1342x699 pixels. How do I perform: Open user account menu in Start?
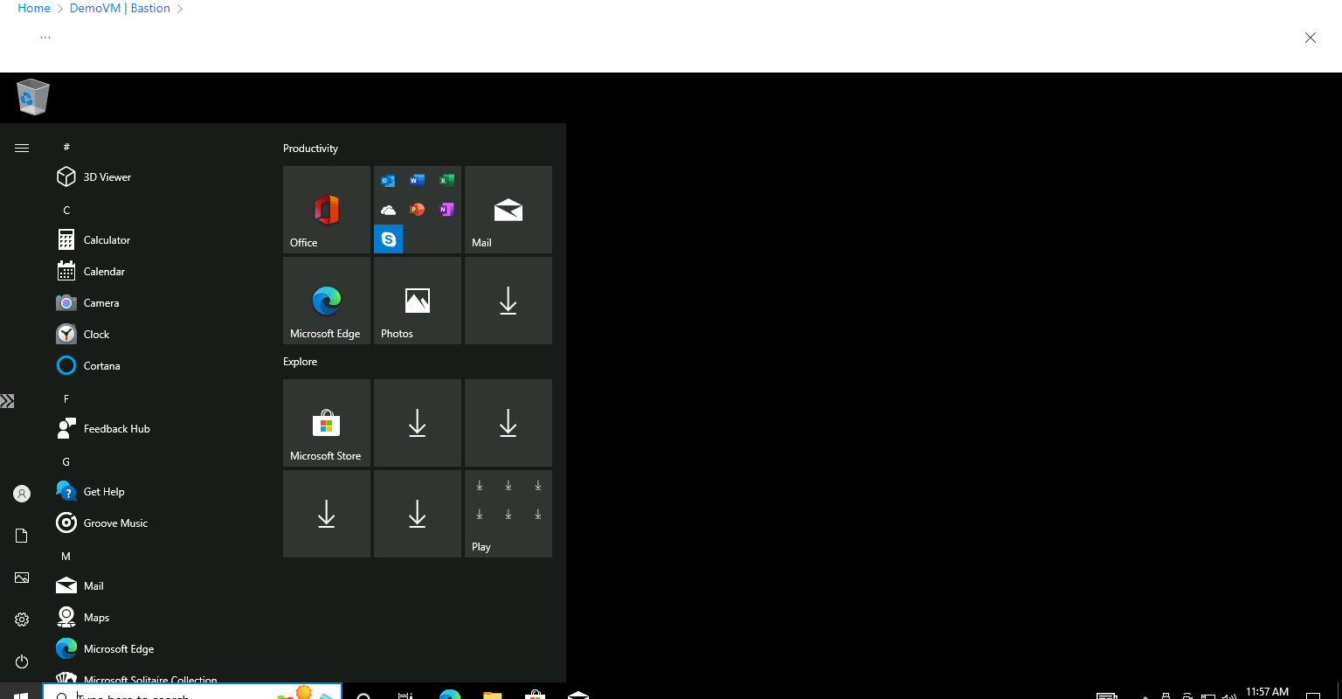point(22,494)
